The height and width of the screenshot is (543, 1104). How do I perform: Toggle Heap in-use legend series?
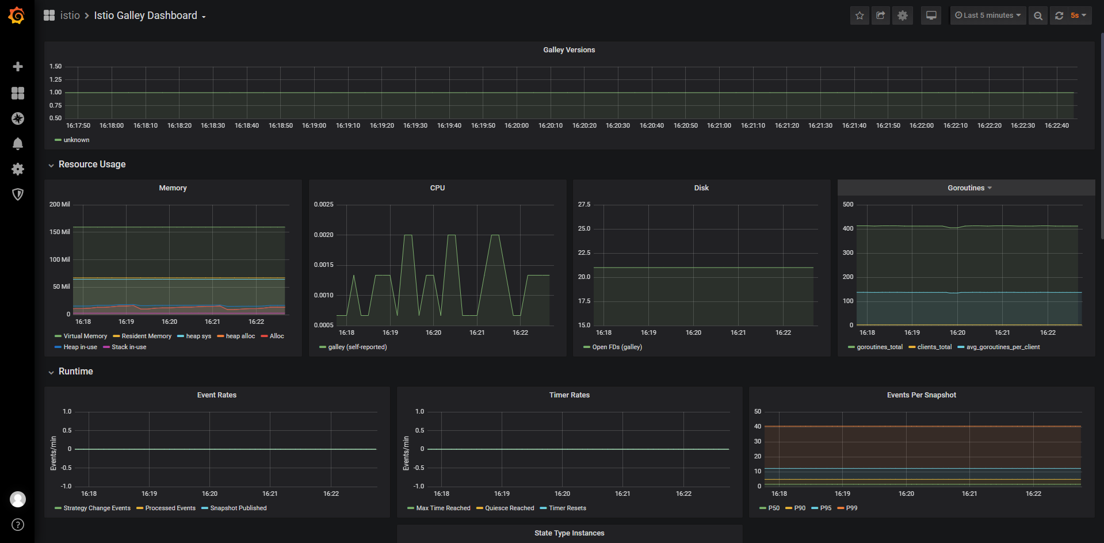point(81,347)
